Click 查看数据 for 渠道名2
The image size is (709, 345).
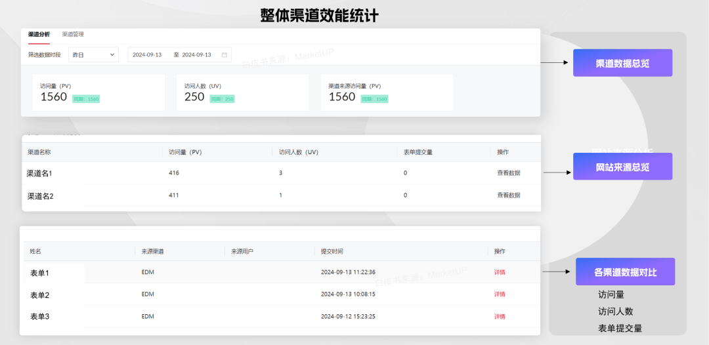(x=508, y=195)
